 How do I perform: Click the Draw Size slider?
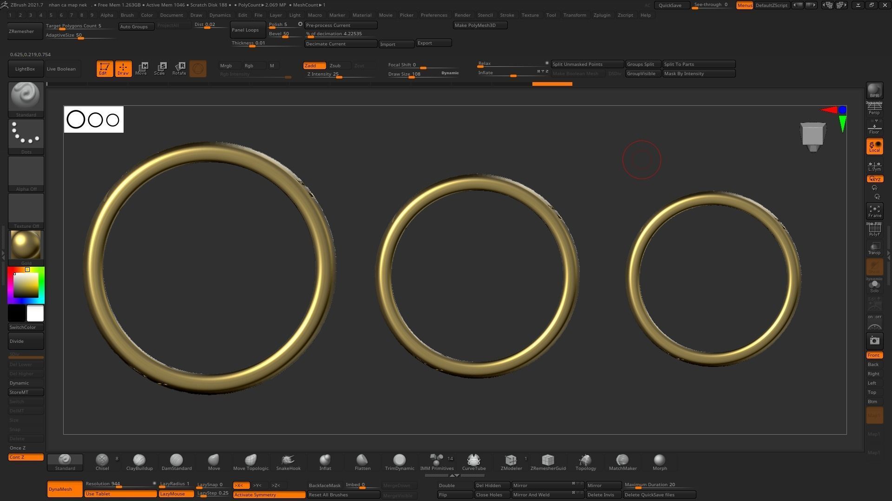[x=423, y=74]
